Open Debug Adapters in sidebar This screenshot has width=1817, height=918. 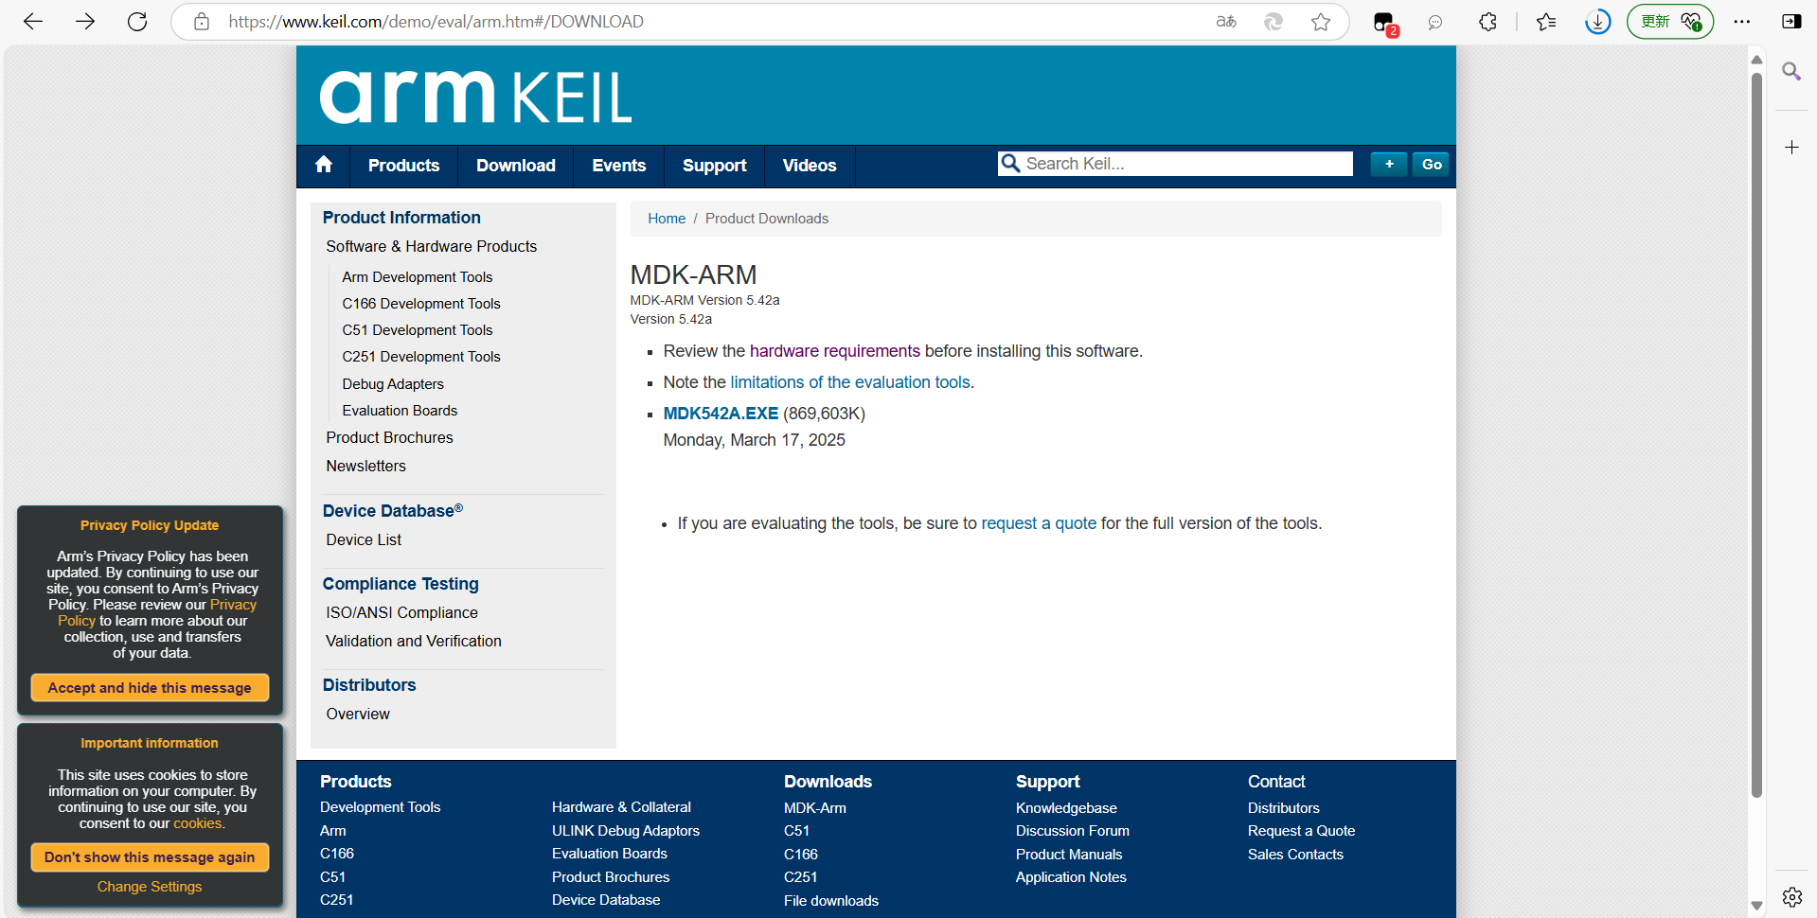[393, 384]
